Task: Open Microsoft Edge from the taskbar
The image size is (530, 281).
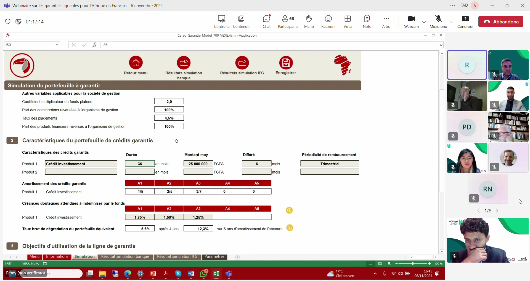Action: [x=128, y=274]
